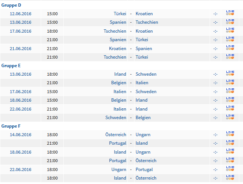Click team Österreich in Portugal - Österreich row
Viewport: 243px width, 184px height.
(146, 161)
